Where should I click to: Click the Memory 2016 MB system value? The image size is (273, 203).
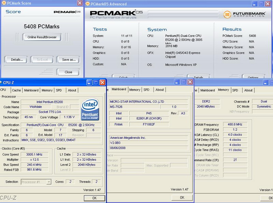coord(171,46)
